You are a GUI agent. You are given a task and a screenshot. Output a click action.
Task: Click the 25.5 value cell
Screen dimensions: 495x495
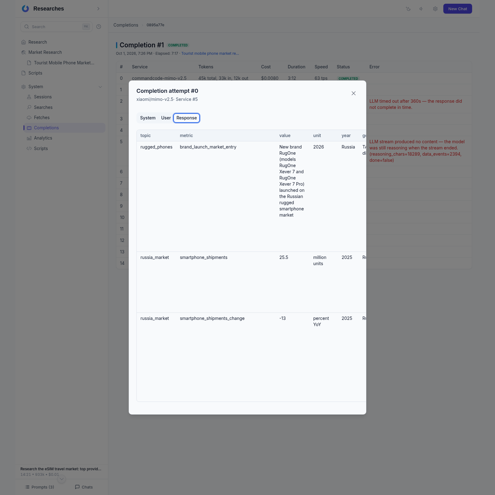[284, 257]
